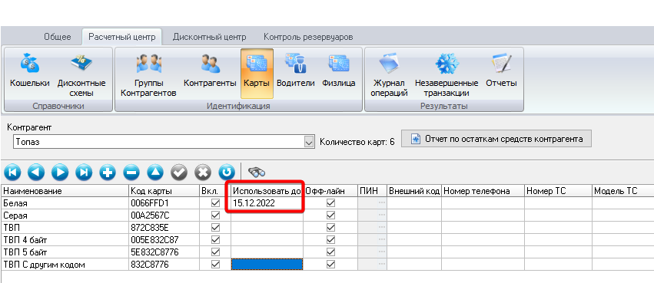654x283 pixels.
Task: Toggle Вкл. checkbox for Белая card
Action: coord(216,203)
